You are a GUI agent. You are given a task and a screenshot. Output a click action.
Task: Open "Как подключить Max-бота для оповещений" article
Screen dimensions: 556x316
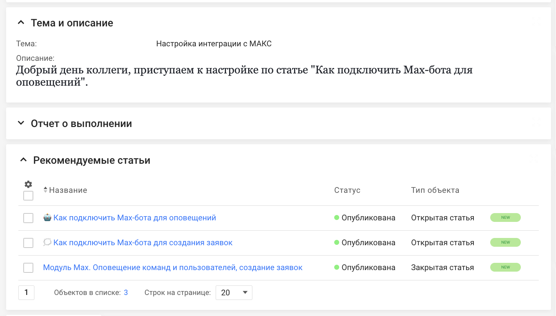point(135,218)
